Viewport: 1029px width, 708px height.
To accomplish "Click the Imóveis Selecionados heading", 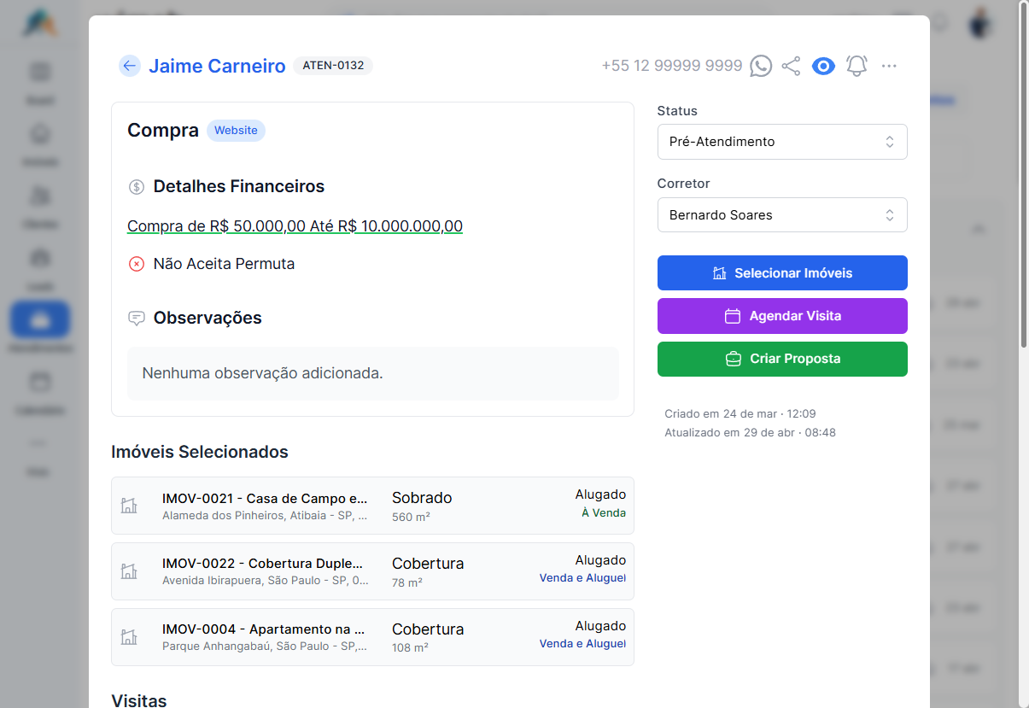I will 200,452.
